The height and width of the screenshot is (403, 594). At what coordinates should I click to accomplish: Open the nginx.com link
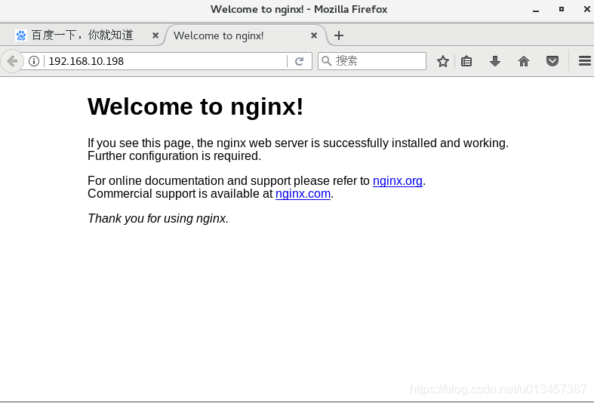click(303, 193)
